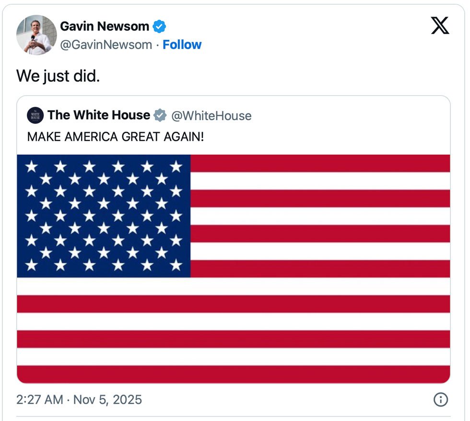Viewport: 470px width, 421px height.
Task: Click the MAKE AMERICA GREAT AGAIN! quoted text
Action: tap(116, 136)
